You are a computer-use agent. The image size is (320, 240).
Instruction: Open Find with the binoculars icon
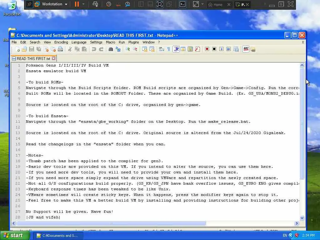pos(111,49)
